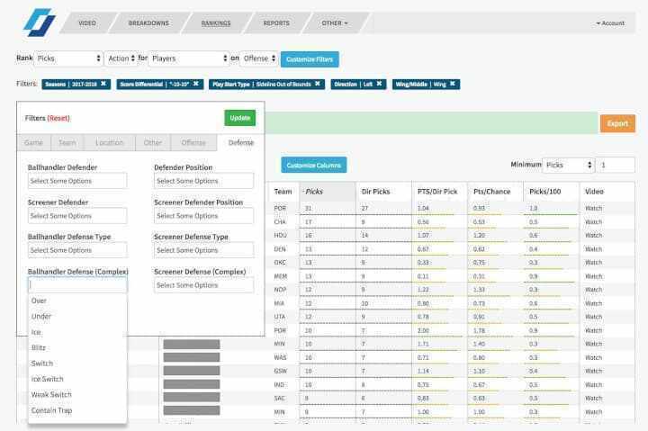
Task: Choose Ice Switch in the dropdown list
Action: (47, 379)
